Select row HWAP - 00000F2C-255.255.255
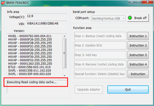Image resolution: width=154 pixels, height=106 pixels. coord(30,46)
